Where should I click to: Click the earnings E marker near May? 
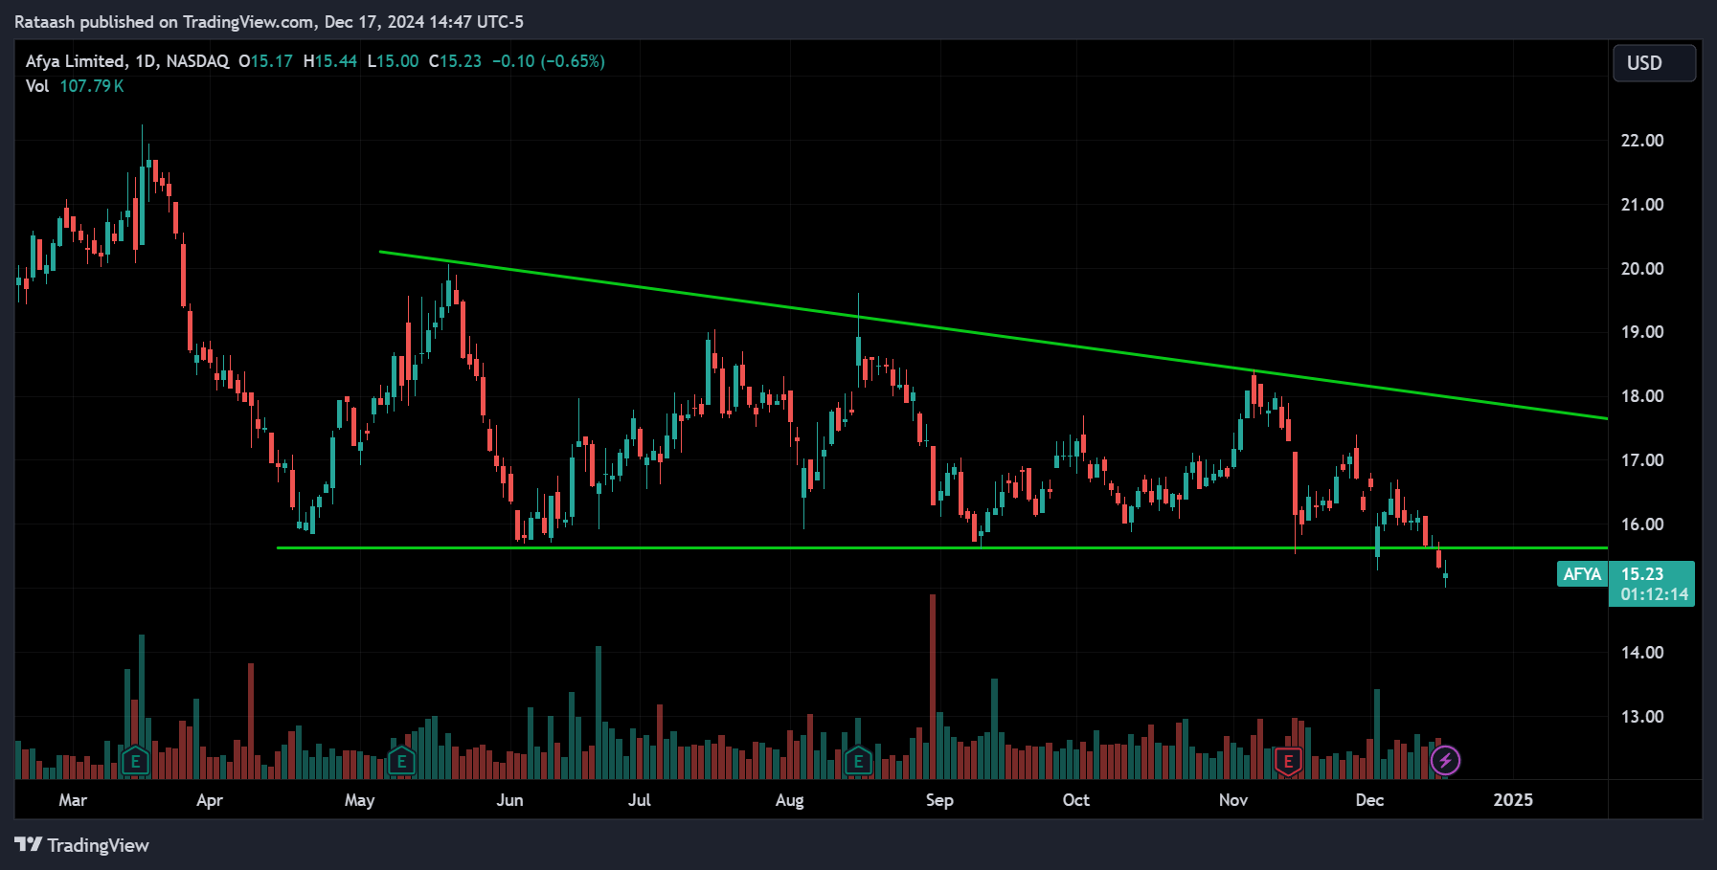(x=401, y=762)
